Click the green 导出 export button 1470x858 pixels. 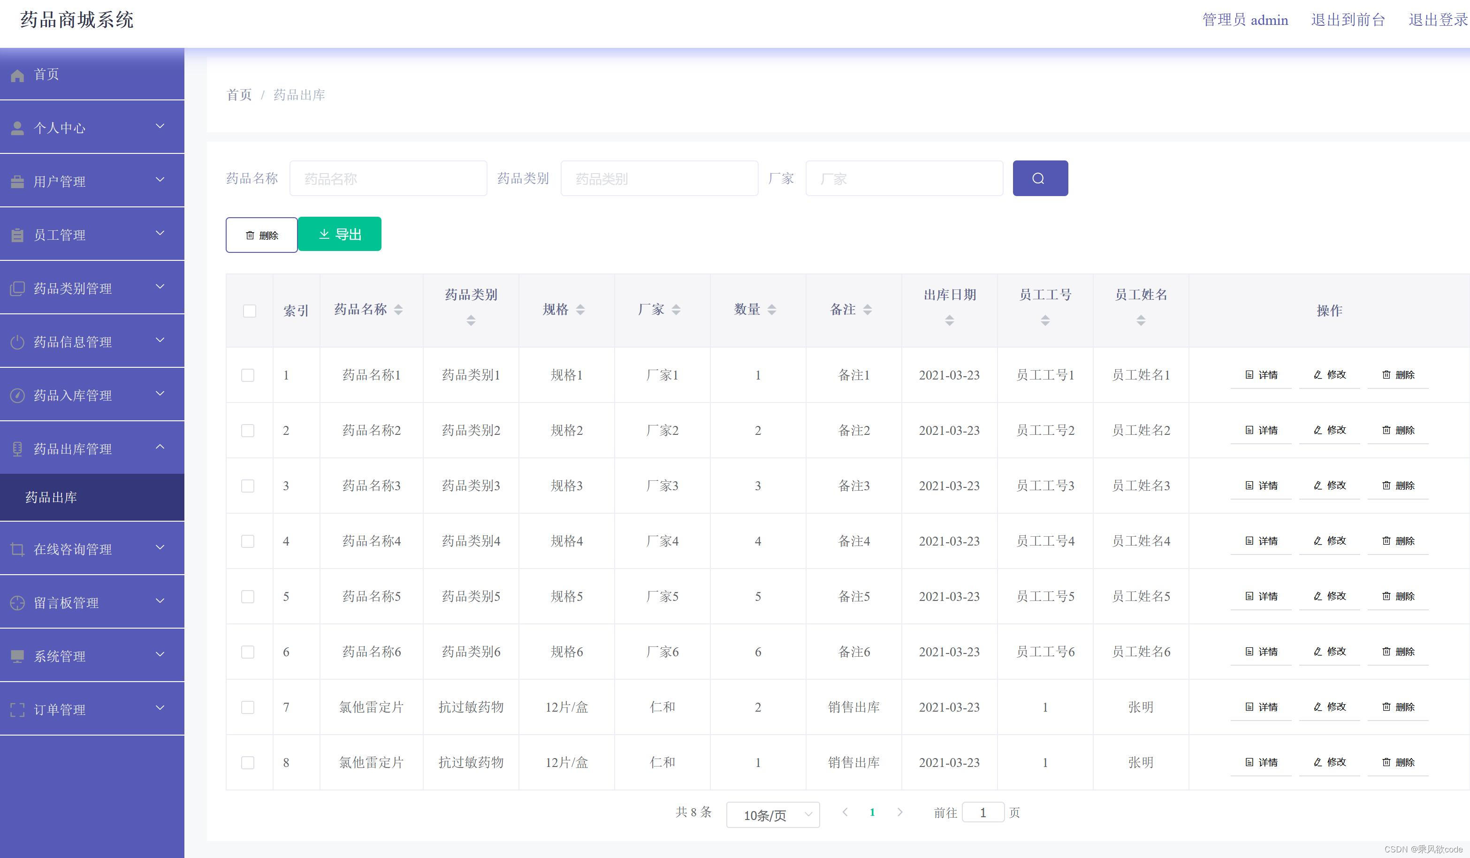point(340,235)
